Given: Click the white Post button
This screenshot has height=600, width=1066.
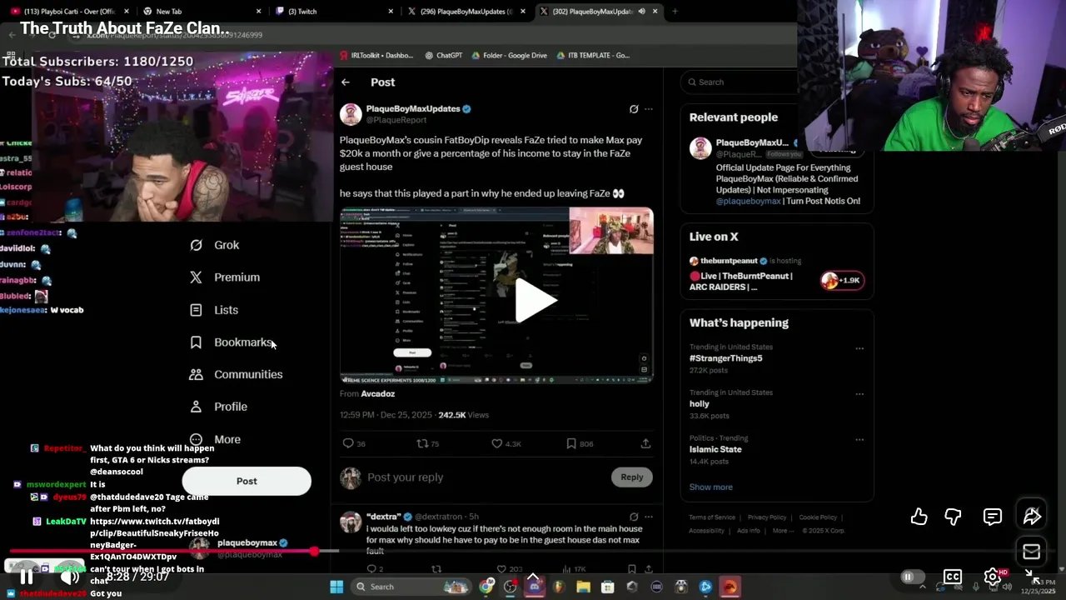Looking at the screenshot, I should point(247,481).
